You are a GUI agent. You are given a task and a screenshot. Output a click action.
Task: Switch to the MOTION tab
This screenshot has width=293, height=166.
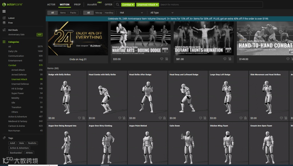[x=65, y=5]
